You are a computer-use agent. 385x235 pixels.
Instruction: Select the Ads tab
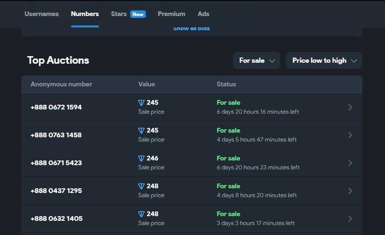(x=203, y=14)
